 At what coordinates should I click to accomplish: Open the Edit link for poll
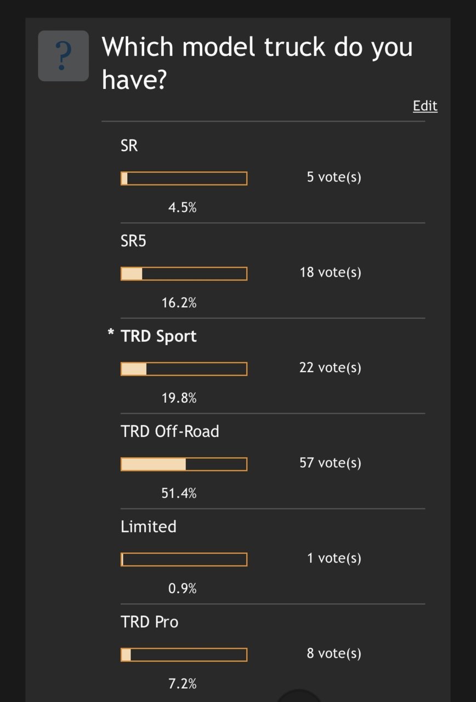(x=425, y=105)
